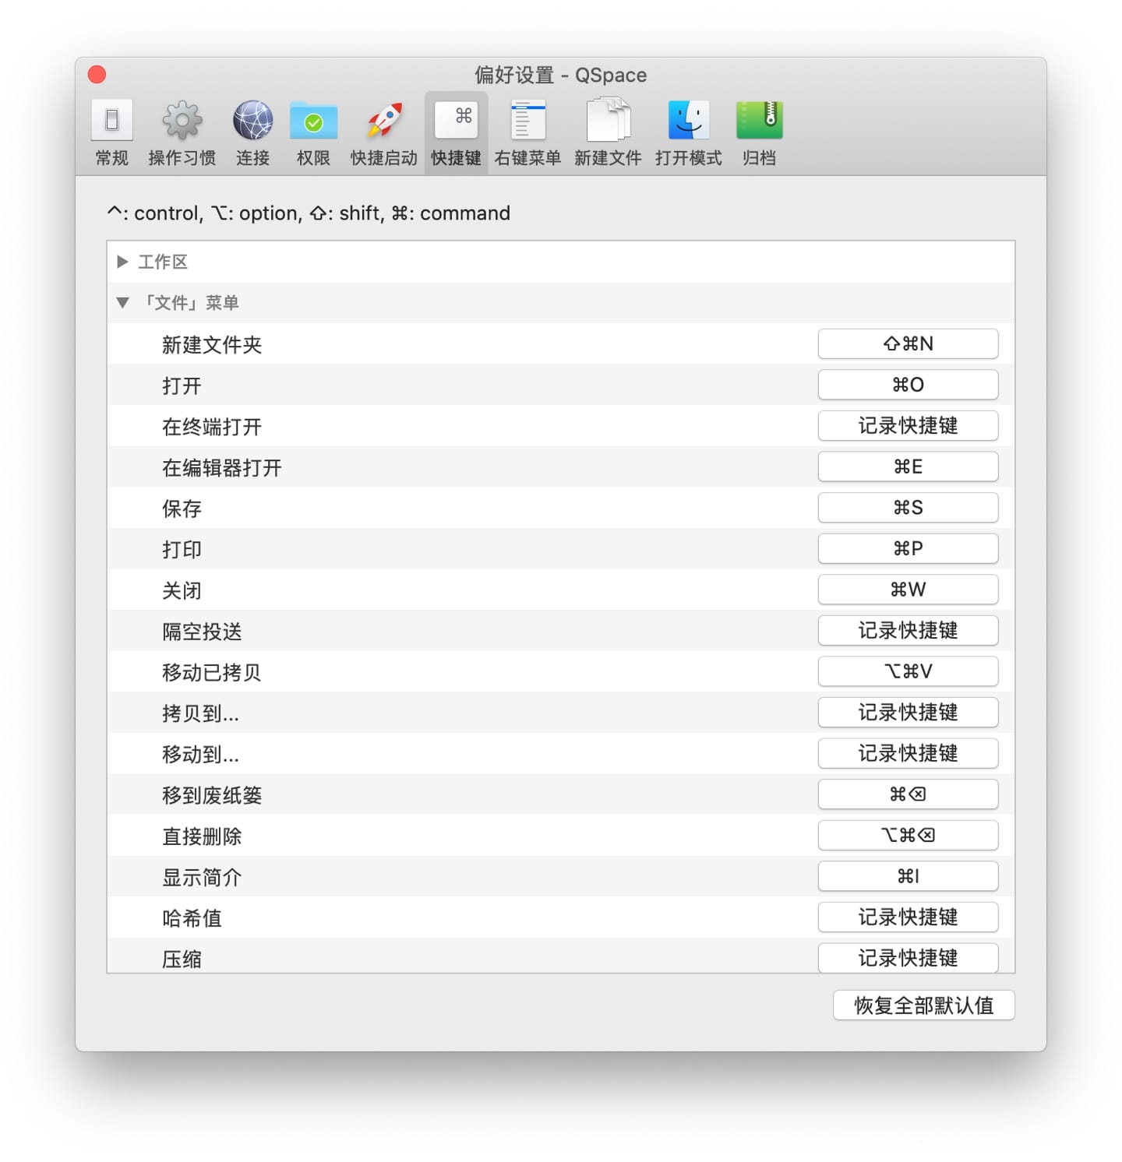Edit the ⌘E shortcut for 在编辑器打开
1122x1162 pixels.
(x=908, y=467)
